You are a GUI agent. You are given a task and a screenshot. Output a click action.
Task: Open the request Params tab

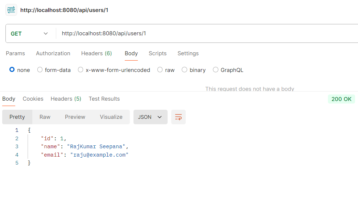click(x=15, y=53)
